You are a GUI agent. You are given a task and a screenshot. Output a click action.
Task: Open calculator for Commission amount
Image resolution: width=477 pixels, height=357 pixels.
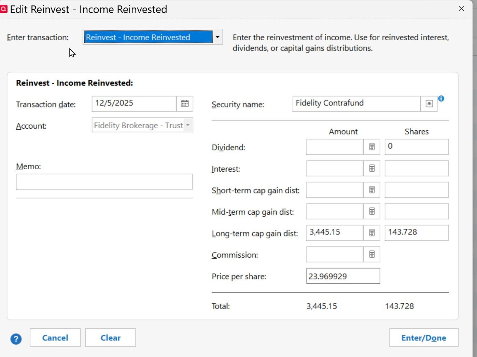pyautogui.click(x=372, y=254)
